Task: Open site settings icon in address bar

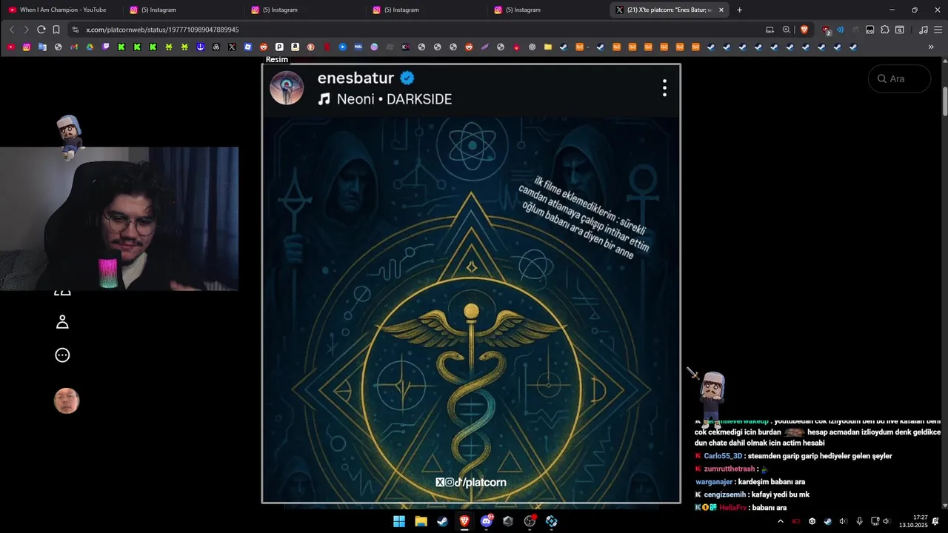Action: 75,30
